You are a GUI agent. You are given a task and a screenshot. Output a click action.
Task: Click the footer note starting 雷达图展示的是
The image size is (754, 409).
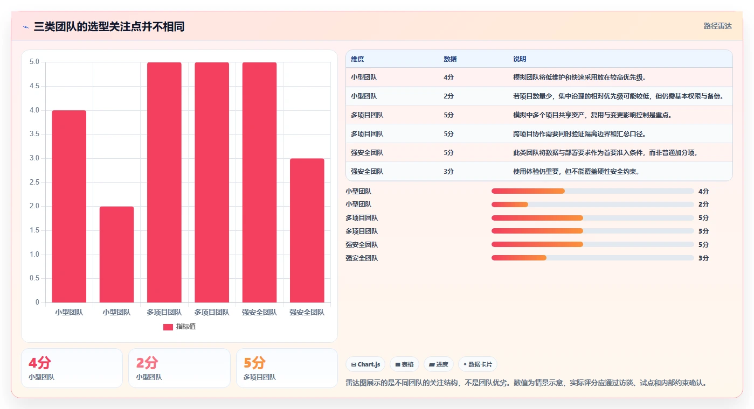526,383
